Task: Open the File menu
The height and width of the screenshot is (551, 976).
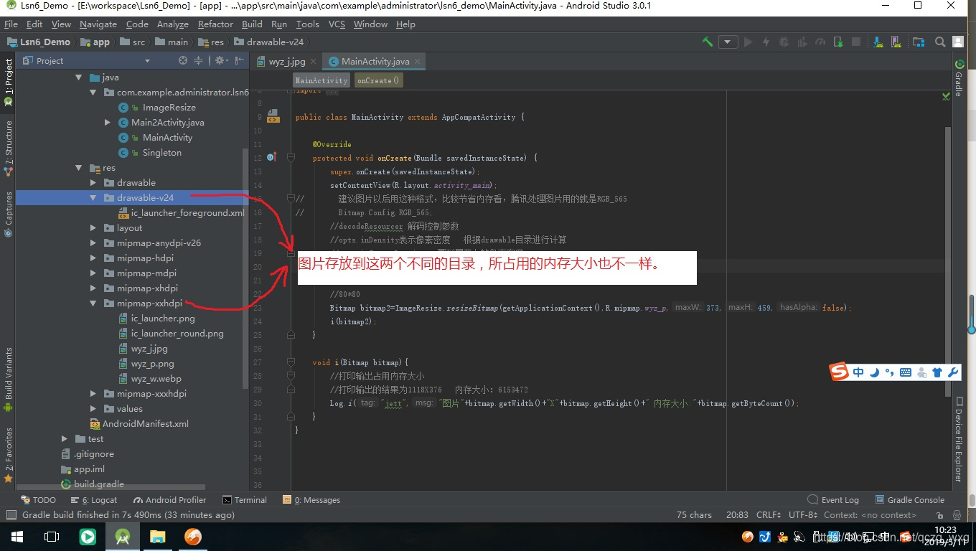Action: [11, 24]
